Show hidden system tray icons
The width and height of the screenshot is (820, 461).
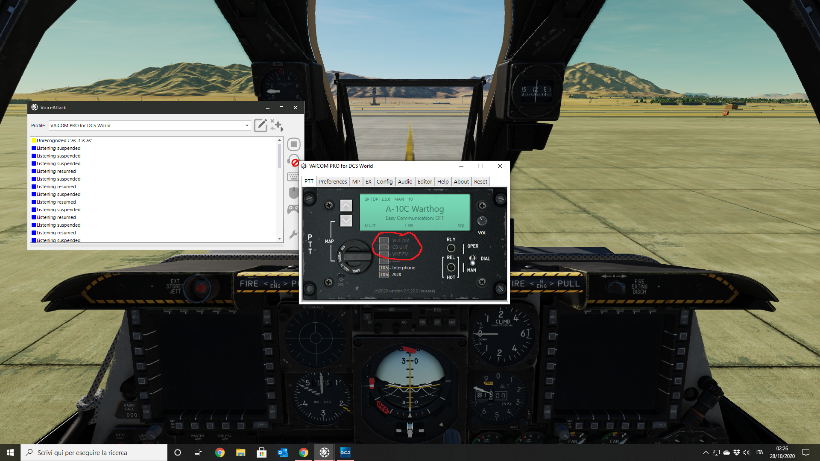(706, 452)
